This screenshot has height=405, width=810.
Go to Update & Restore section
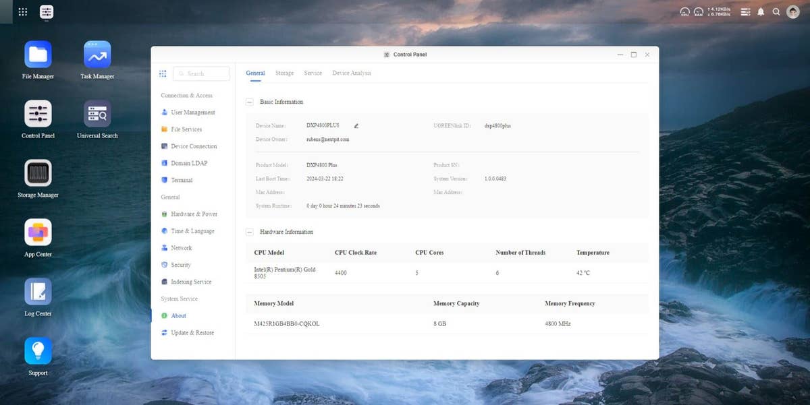click(x=192, y=333)
